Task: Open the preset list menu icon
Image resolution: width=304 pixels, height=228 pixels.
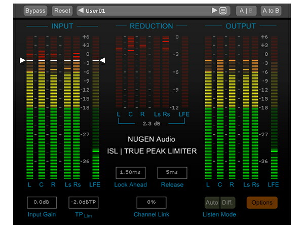Action: 223,11
